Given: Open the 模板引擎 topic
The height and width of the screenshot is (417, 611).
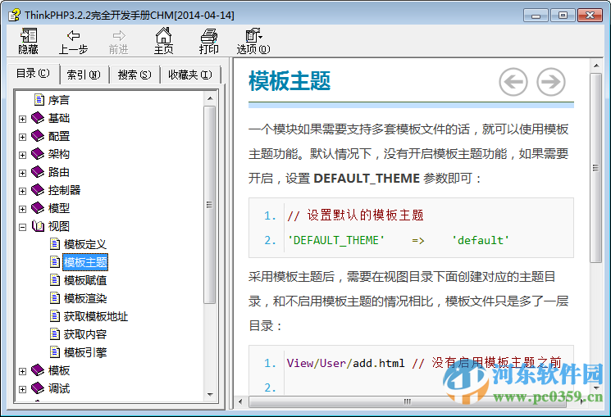Looking at the screenshot, I should 85,352.
